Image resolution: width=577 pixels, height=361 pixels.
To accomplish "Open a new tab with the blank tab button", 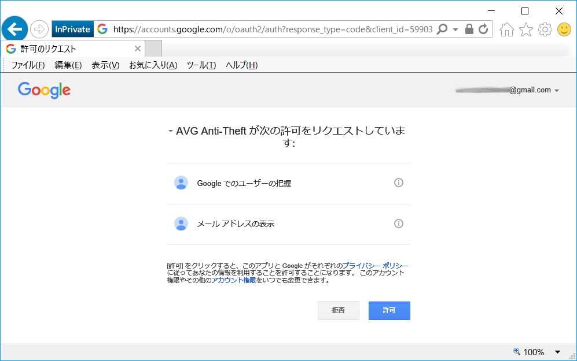I will point(153,49).
